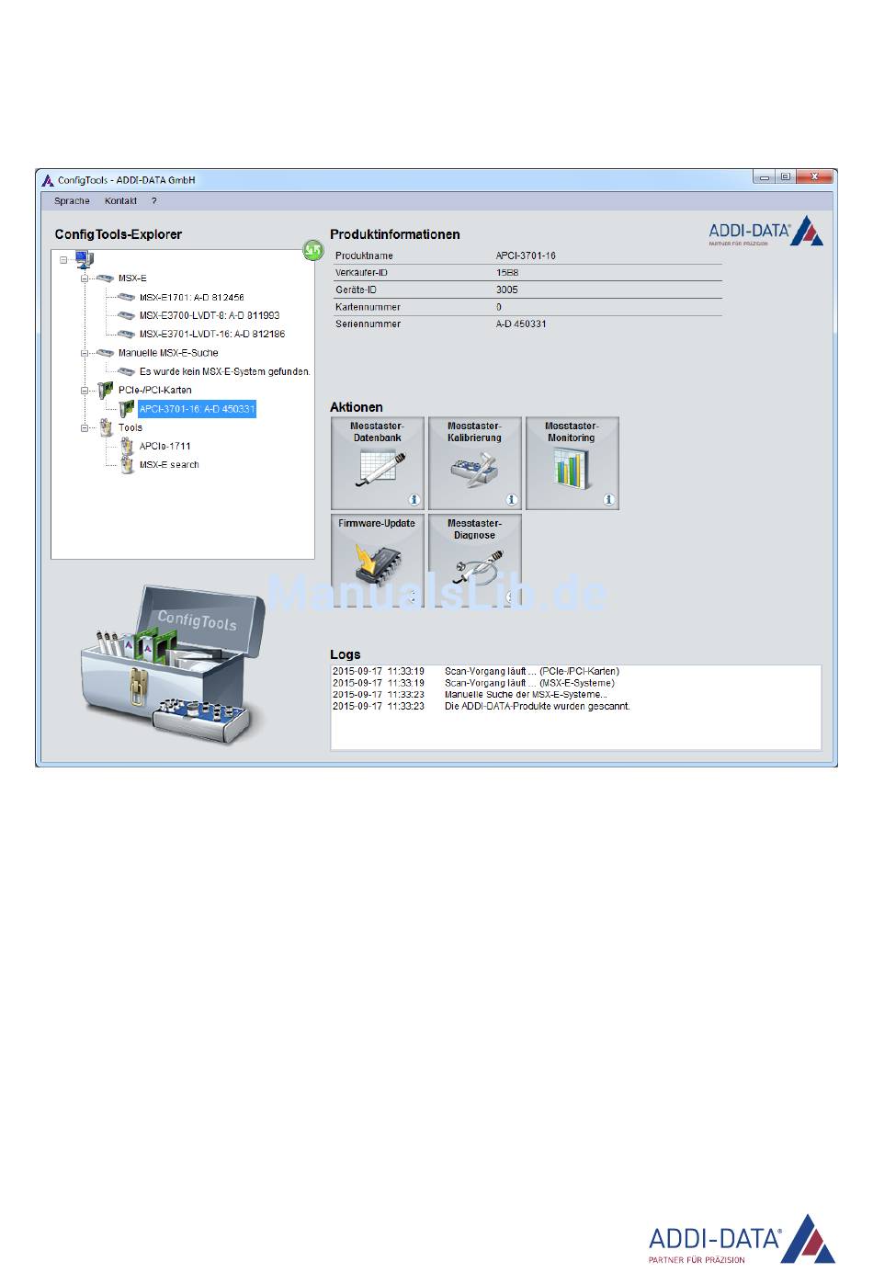The height and width of the screenshot is (1284, 873).
Task: Click ConfigTools app icon in title bar
Action: pos(48,180)
